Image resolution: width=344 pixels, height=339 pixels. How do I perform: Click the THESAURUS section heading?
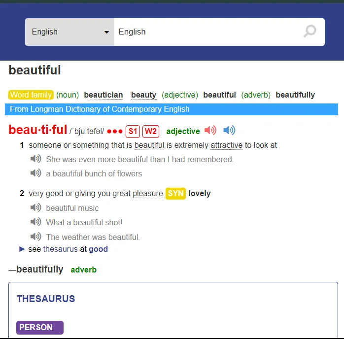tap(46, 299)
